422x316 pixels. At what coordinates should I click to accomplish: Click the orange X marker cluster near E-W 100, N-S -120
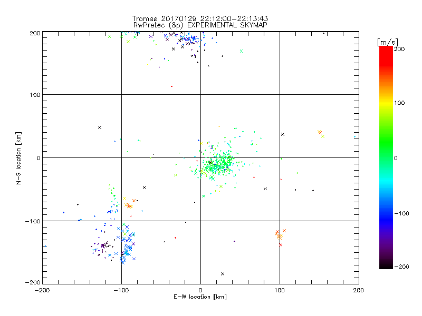click(280, 238)
